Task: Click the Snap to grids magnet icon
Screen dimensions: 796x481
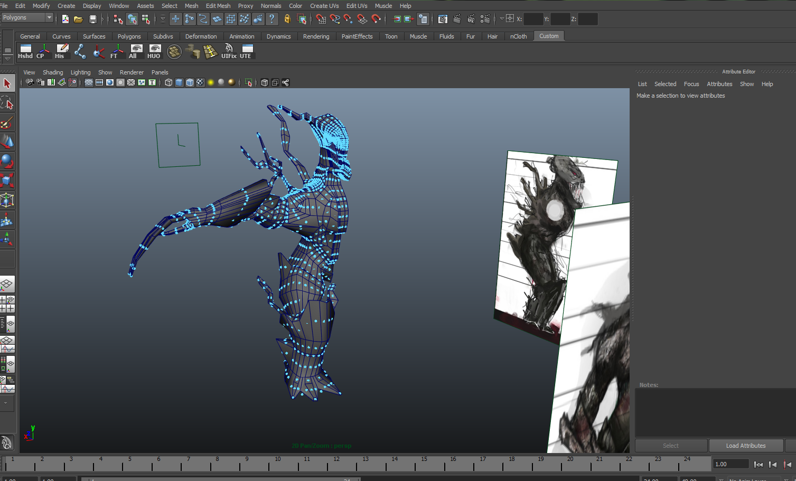Action: [321, 19]
